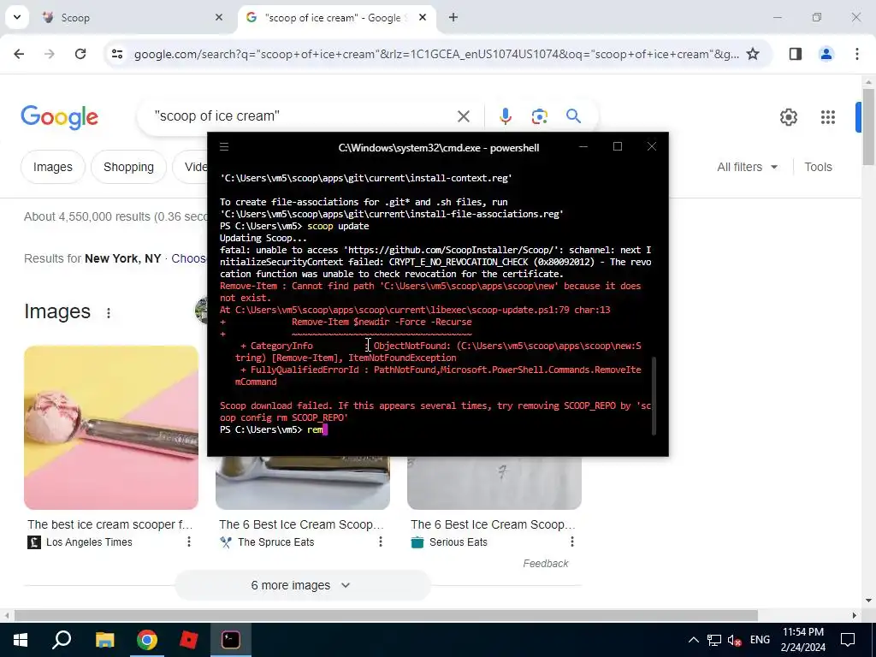Viewport: 876px width, 657px height.
Task: Toggle the Chrome side panel
Action: coord(796,54)
